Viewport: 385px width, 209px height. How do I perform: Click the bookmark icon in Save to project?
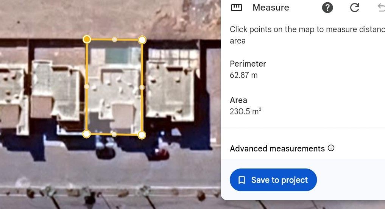pos(242,180)
